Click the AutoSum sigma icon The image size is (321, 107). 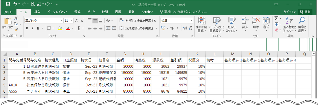click(277, 18)
